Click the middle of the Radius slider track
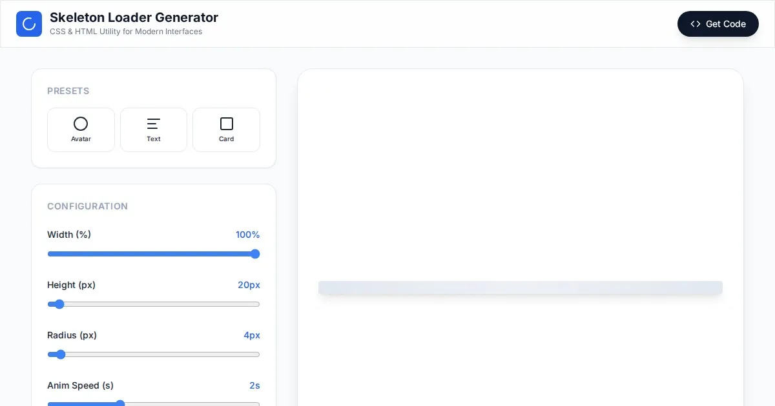 tap(154, 354)
